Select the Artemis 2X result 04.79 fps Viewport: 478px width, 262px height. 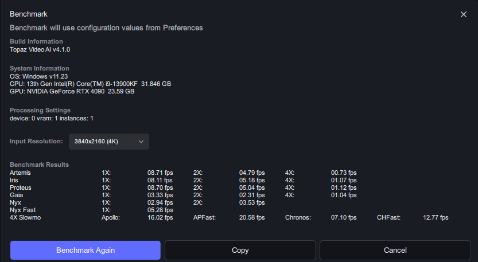pyautogui.click(x=252, y=173)
